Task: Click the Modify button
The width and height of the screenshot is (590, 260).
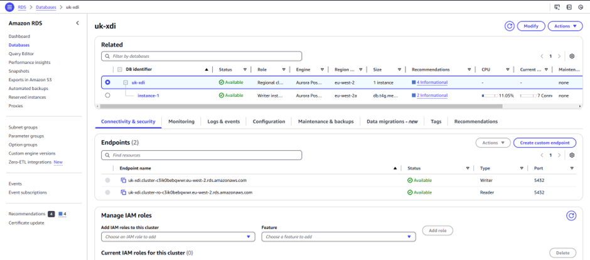Action: tap(531, 26)
